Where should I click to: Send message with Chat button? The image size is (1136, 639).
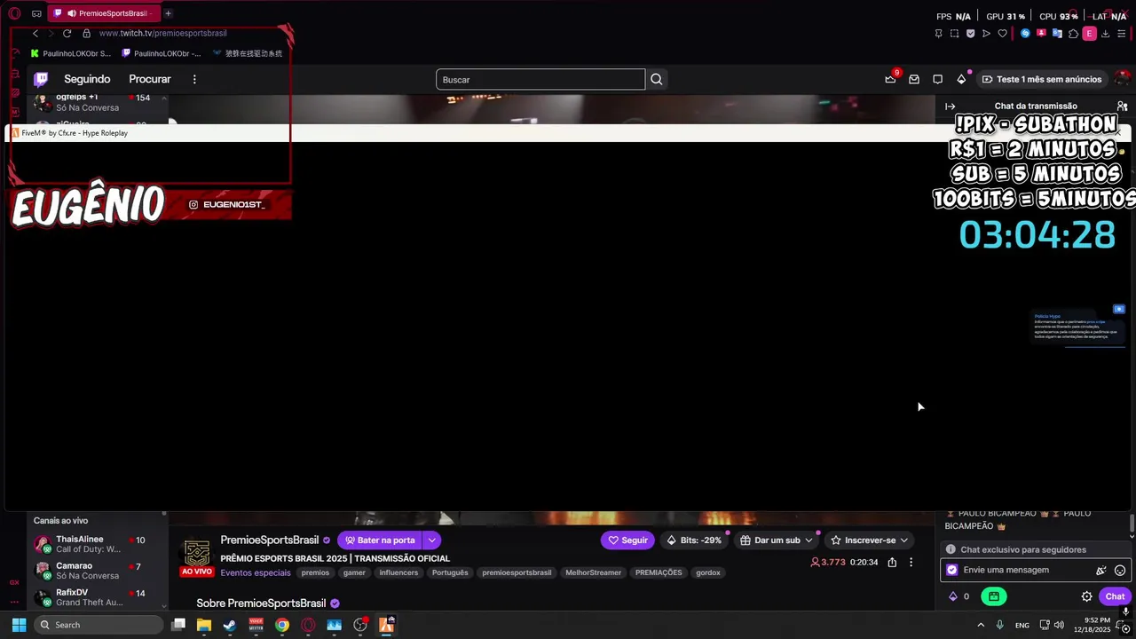click(x=1115, y=596)
